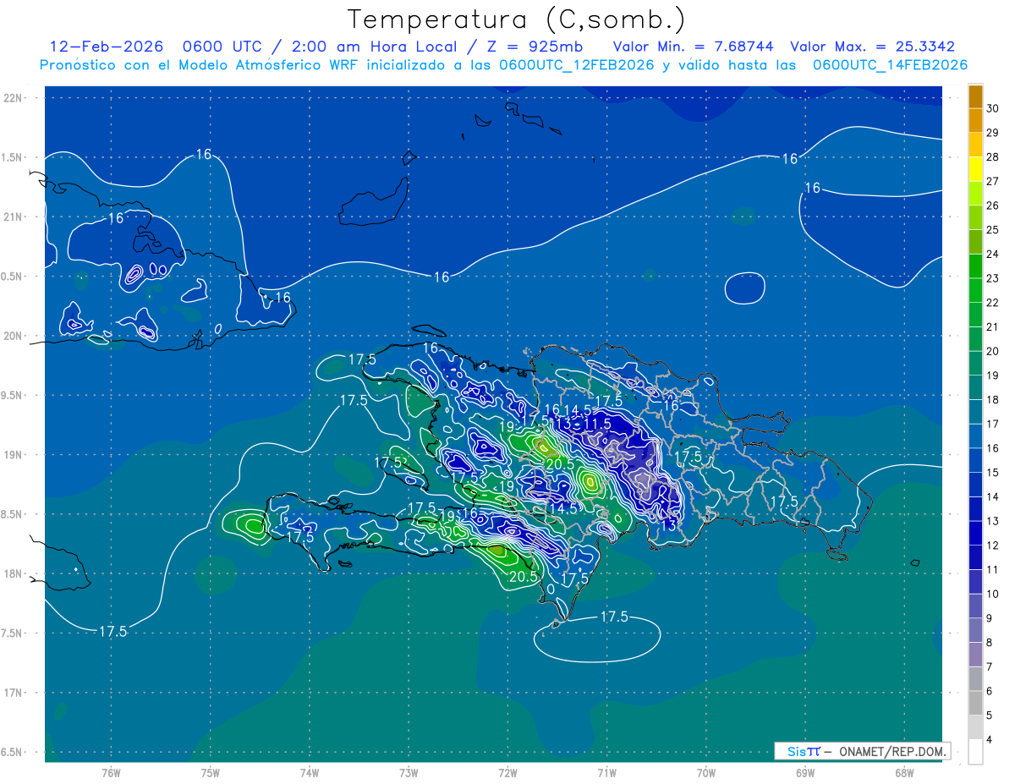Click the '28' value on the color scale
The height and width of the screenshot is (784, 1015).
coord(993,157)
